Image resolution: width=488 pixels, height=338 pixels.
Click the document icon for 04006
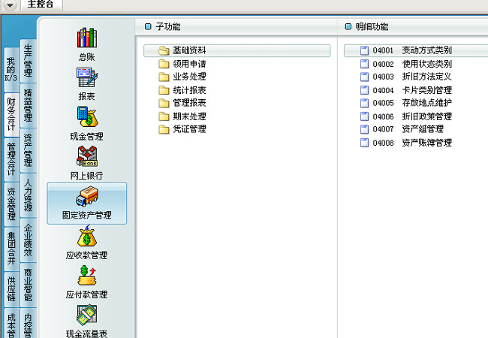(x=364, y=116)
